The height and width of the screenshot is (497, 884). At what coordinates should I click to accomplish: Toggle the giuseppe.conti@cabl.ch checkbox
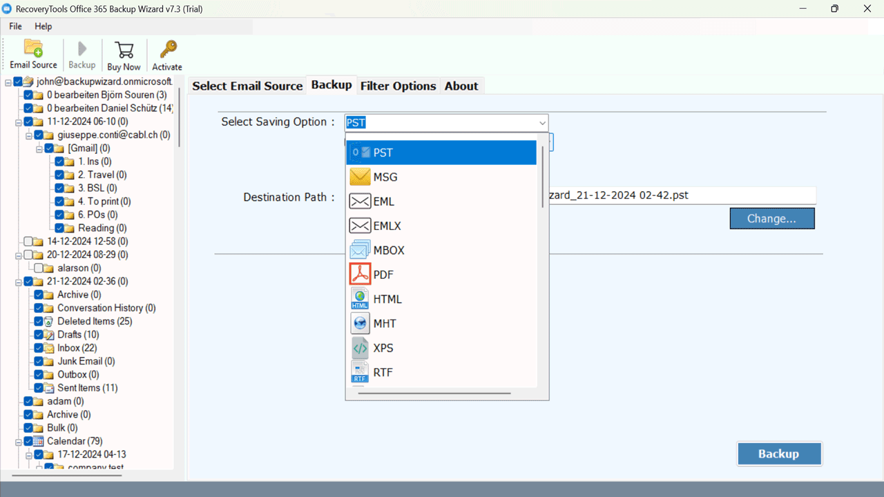pyautogui.click(x=39, y=135)
